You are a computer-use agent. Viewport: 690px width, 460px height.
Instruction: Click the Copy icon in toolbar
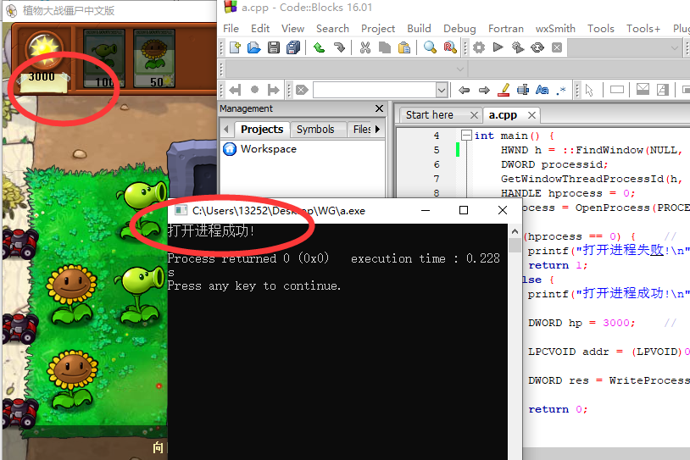click(x=385, y=47)
